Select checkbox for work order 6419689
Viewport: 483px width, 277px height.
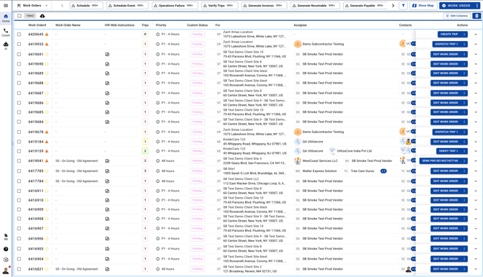(x=19, y=73)
